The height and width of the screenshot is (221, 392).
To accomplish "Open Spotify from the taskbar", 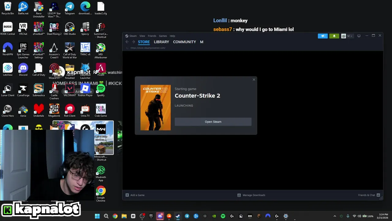I will [223, 216].
